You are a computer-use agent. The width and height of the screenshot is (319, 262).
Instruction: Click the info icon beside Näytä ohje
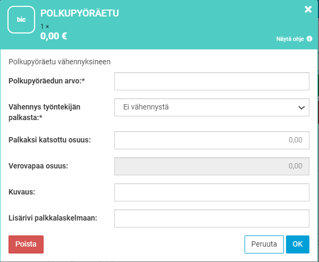(309, 39)
